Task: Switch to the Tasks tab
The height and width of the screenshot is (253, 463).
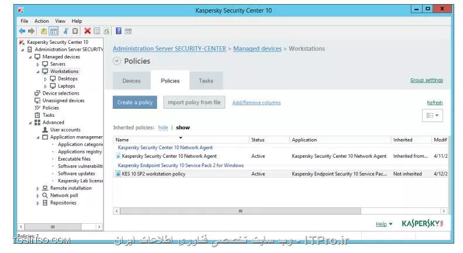Action: (206, 81)
